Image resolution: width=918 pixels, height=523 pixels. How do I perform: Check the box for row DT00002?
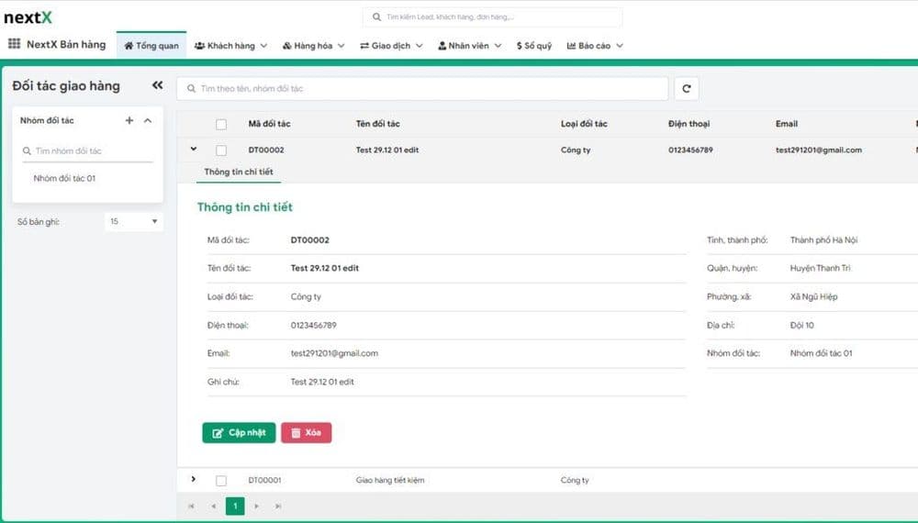(x=221, y=150)
